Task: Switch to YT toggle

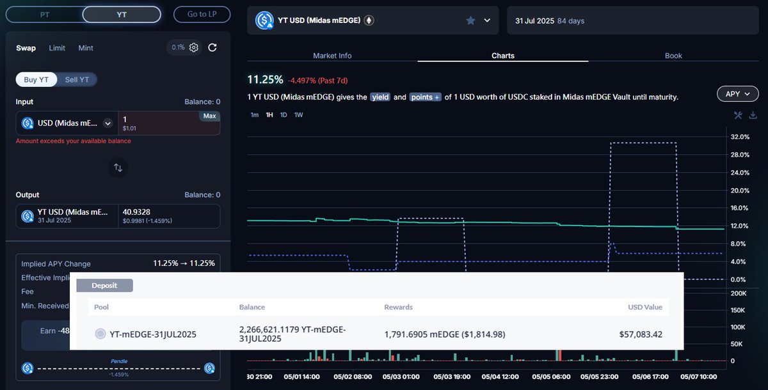Action: click(x=122, y=14)
